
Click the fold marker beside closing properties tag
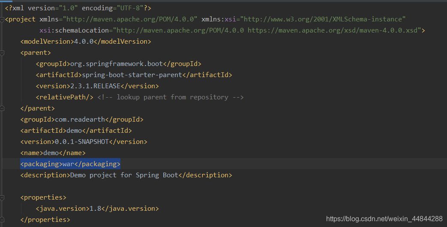coord(2,220)
